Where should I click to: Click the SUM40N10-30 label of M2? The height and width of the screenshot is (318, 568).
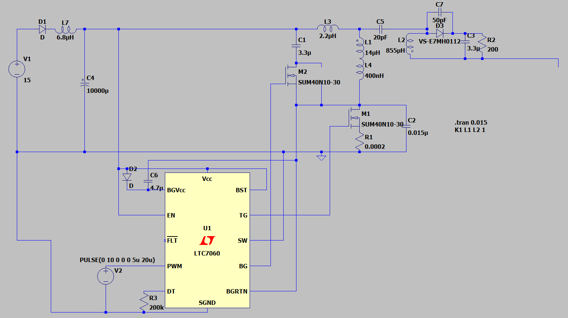tap(319, 82)
